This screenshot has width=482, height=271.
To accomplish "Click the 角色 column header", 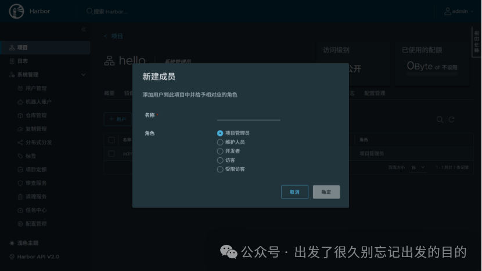I will pos(364,140).
